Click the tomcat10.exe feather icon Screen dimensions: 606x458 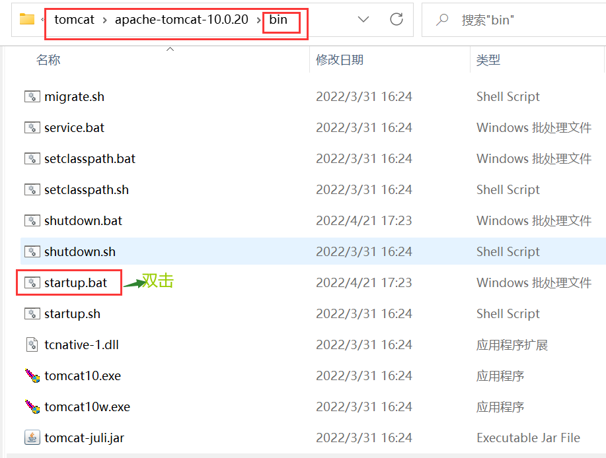click(32, 376)
